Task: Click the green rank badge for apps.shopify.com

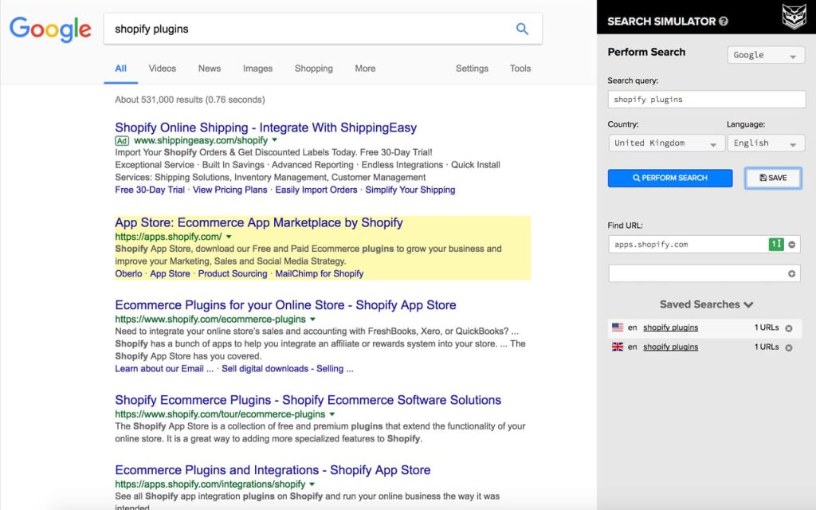Action: 776,245
